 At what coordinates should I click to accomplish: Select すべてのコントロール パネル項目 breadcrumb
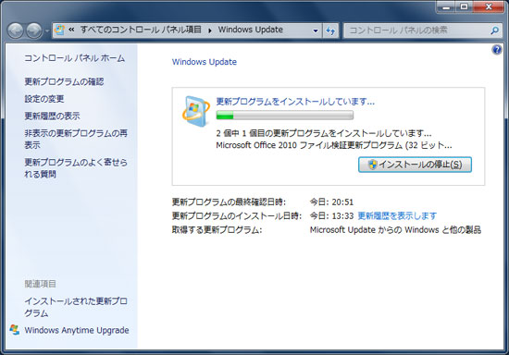[141, 30]
